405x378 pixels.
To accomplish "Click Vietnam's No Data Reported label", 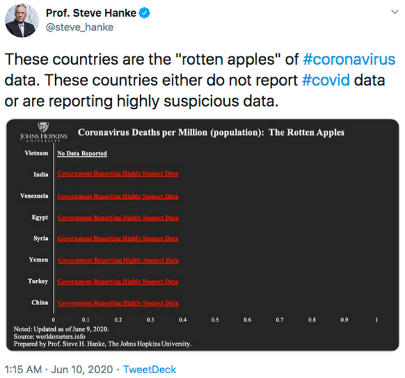I will point(82,153).
